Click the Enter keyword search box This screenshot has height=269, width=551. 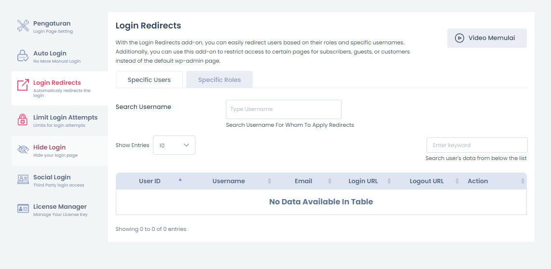click(477, 145)
